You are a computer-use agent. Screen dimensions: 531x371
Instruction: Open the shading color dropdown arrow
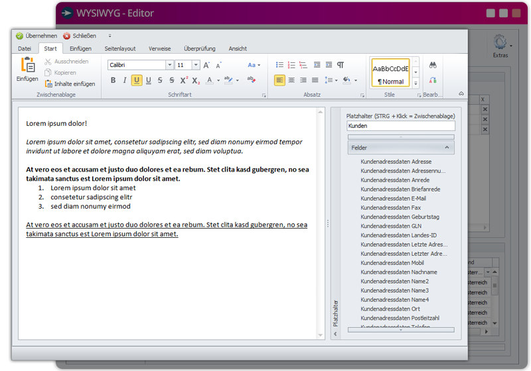(x=356, y=80)
